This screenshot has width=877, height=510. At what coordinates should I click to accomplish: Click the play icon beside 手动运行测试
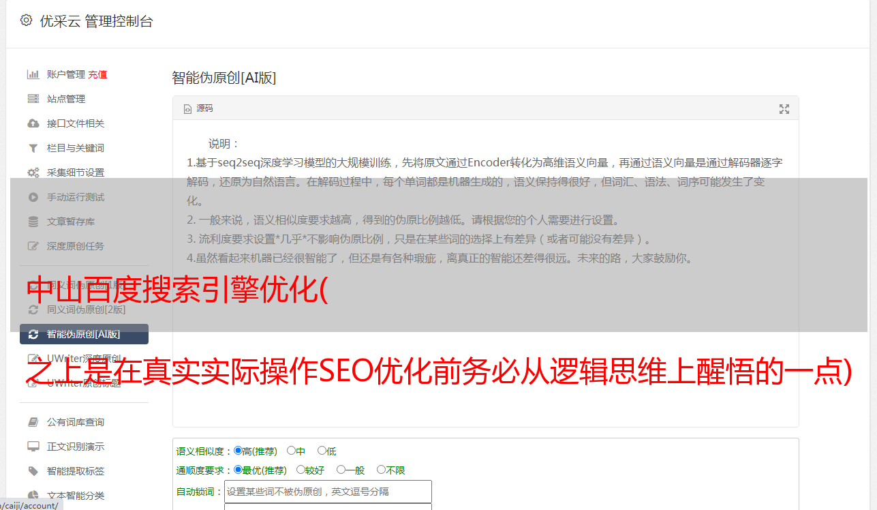pos(33,197)
